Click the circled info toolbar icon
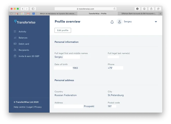Viewport: 171px width, 124px height. click(144, 9)
